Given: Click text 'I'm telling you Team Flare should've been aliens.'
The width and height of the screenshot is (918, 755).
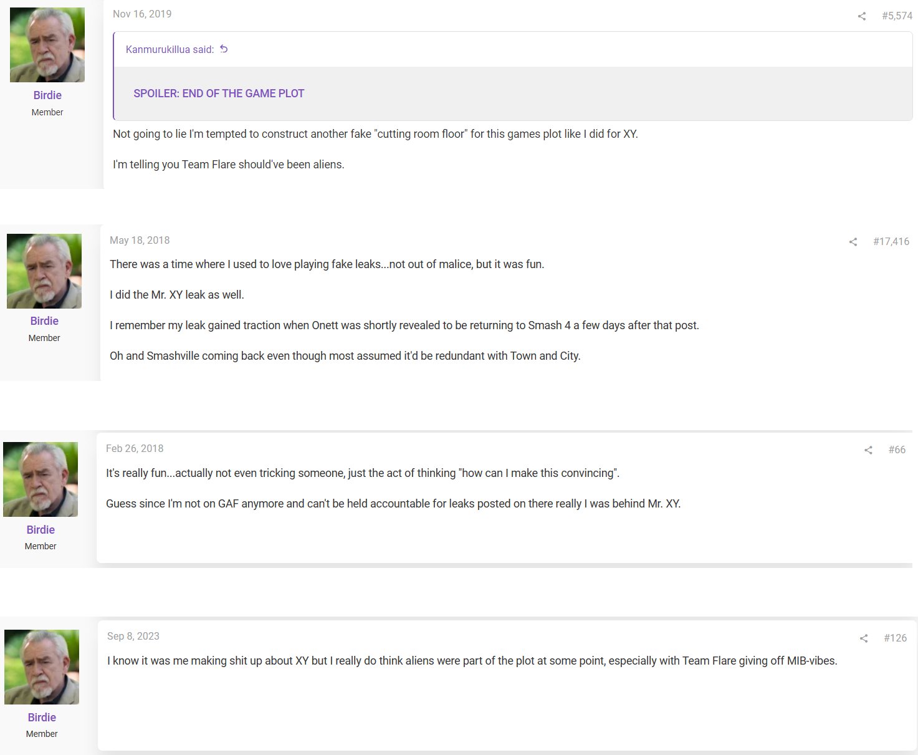Looking at the screenshot, I should 229,165.
